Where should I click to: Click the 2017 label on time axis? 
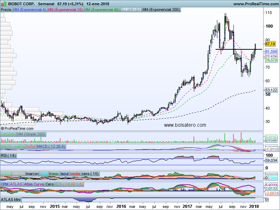187,206
